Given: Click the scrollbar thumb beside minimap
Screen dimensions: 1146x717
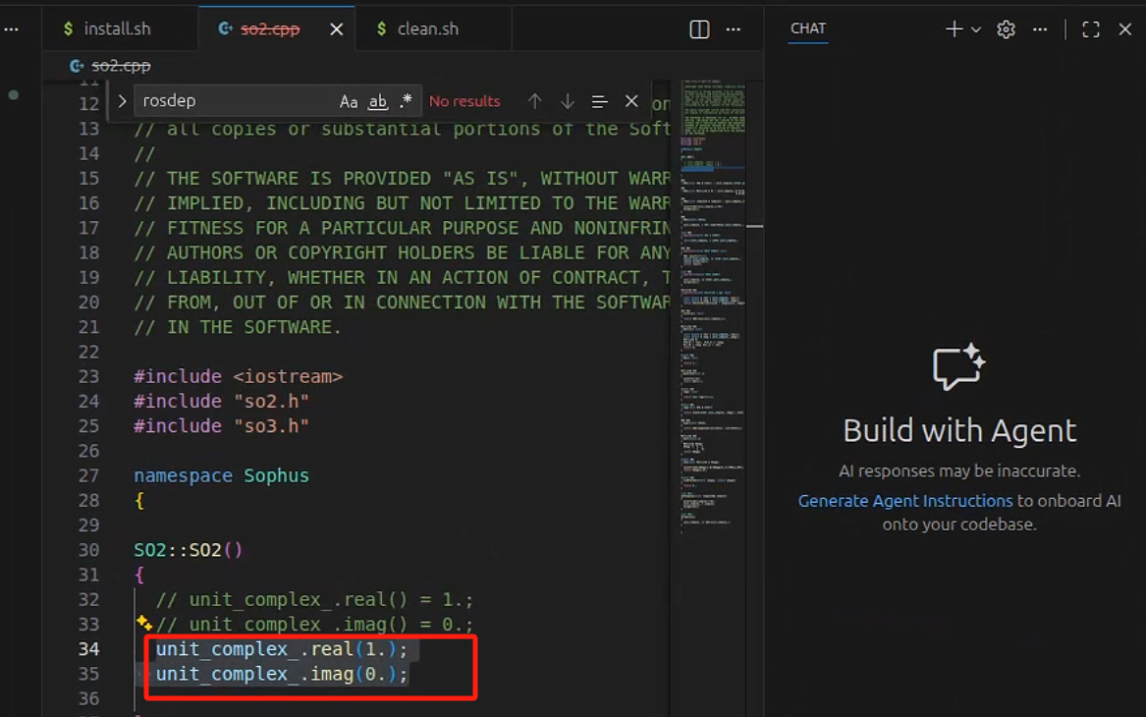Looking at the screenshot, I should click(x=755, y=227).
